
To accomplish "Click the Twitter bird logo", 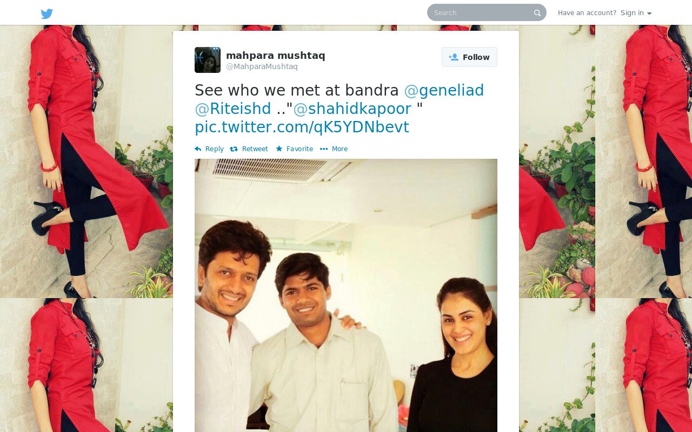I will pos(47,13).
